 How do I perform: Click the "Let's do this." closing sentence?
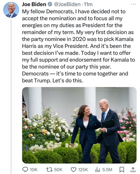[68, 81]
